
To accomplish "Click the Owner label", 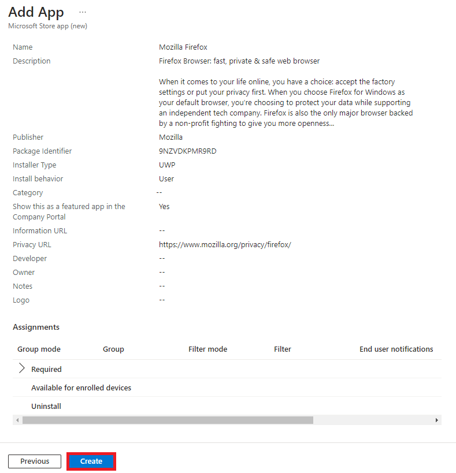I will [24, 273].
